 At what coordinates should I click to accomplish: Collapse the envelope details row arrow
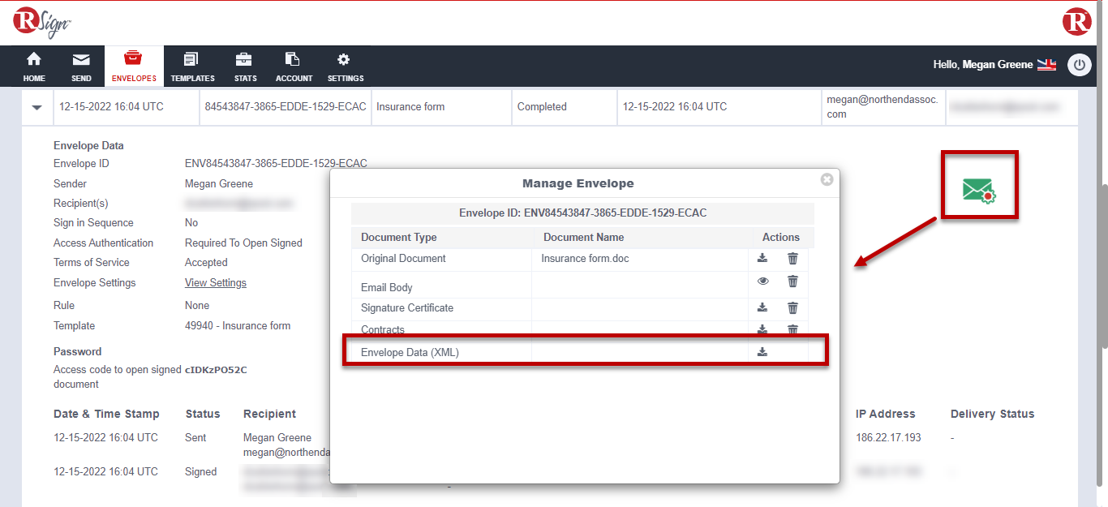[36, 106]
